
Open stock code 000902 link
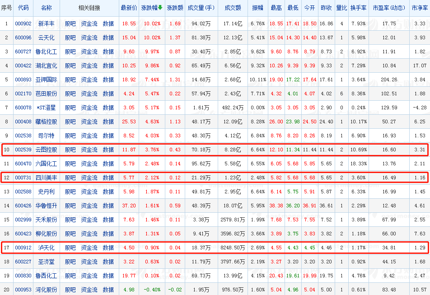[23, 23]
